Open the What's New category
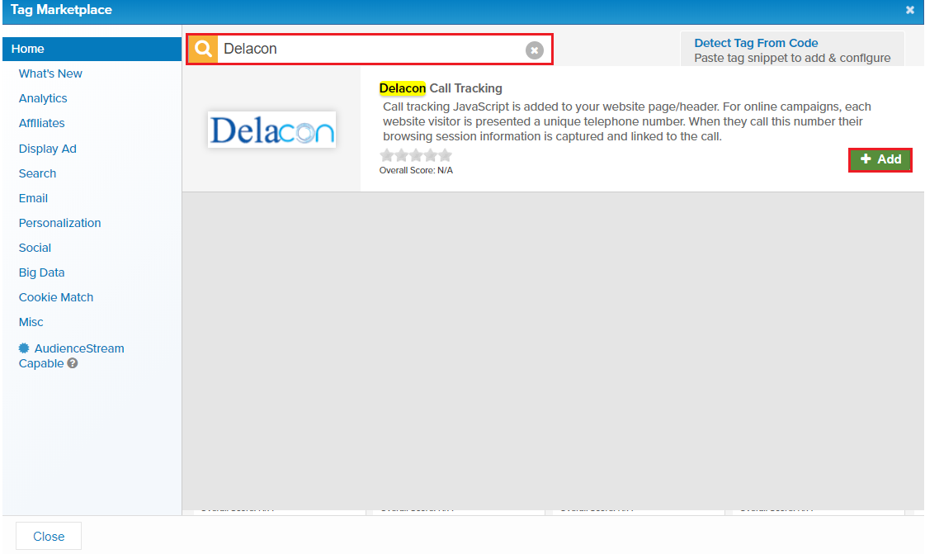 point(50,73)
